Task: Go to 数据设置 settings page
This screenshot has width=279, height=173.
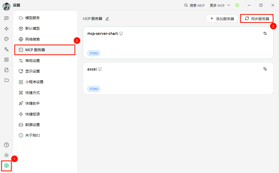Action: [33, 125]
